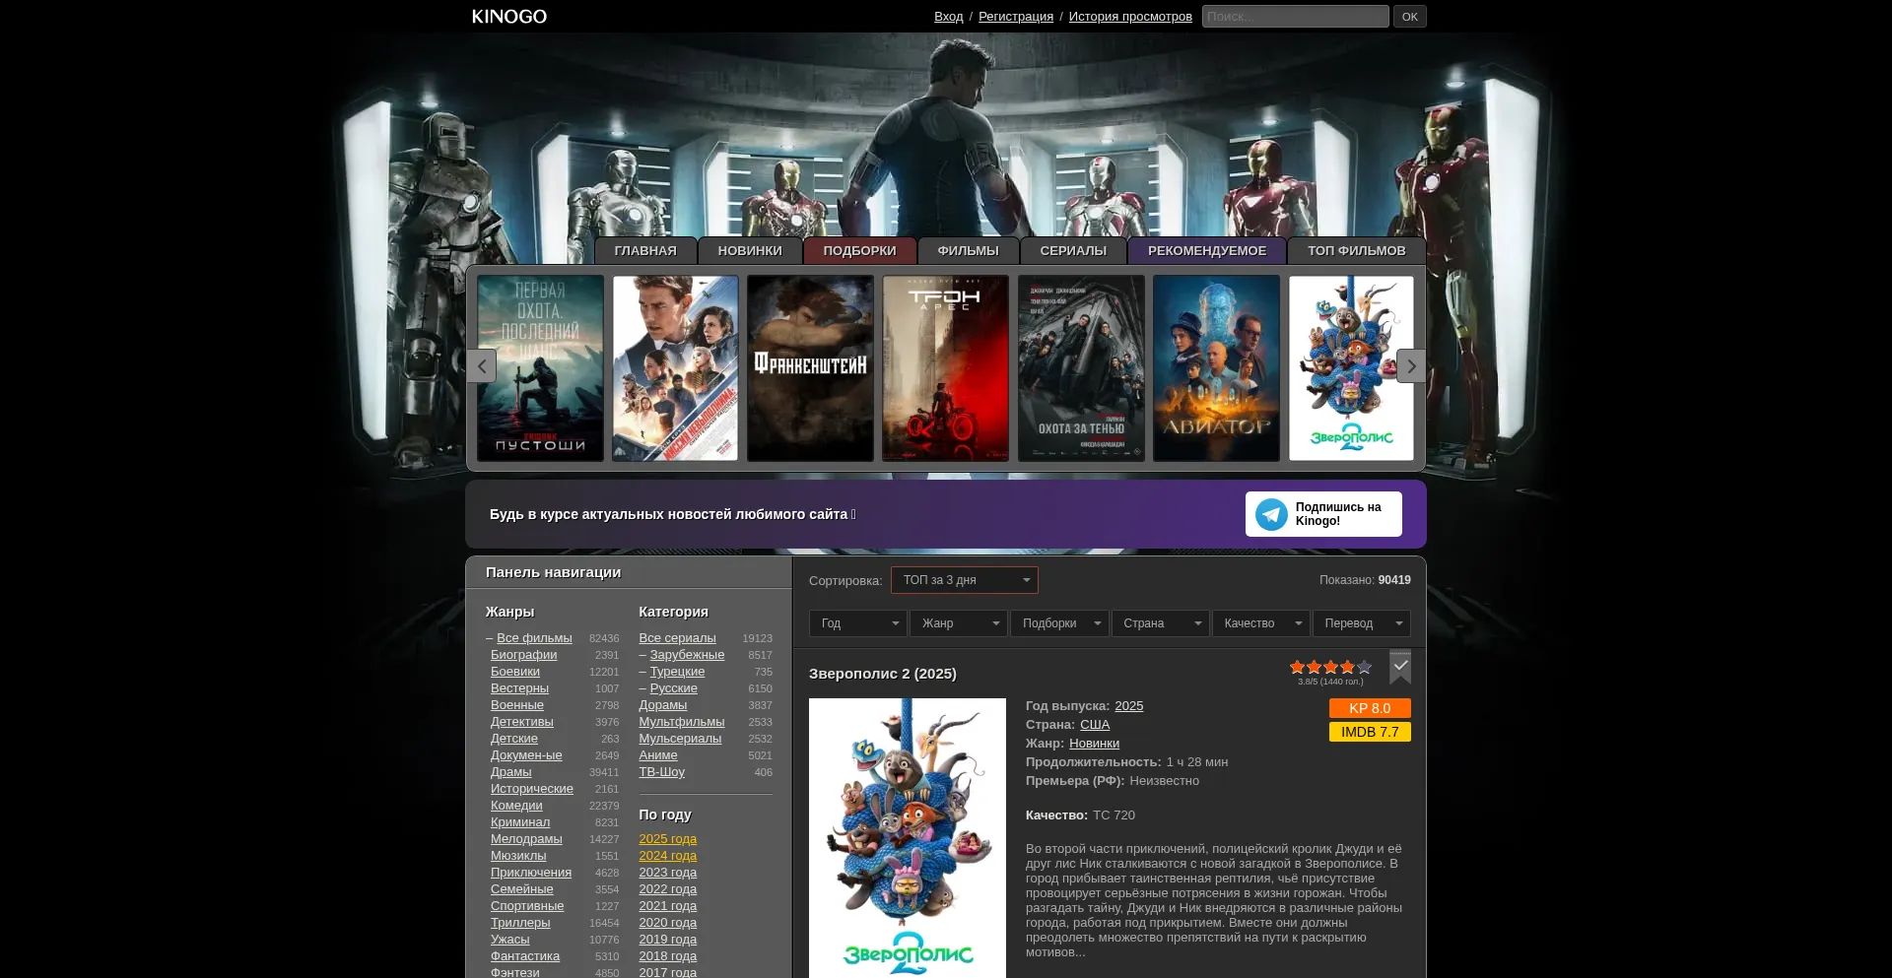Click the Telegram icon in the banner
The height and width of the screenshot is (978, 1892).
click(x=1271, y=514)
